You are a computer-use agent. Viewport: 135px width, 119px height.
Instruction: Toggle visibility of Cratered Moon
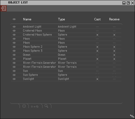(x=14, y=31)
